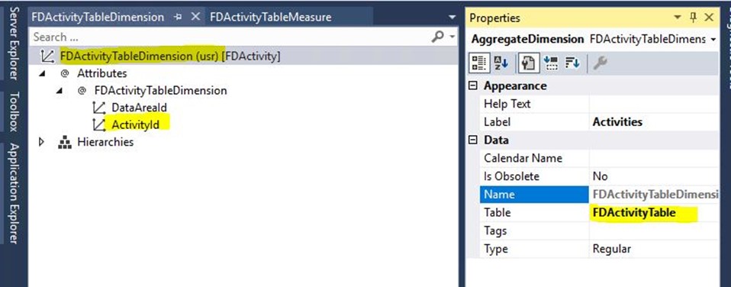Open the document tabs overflow dropdown
The image size is (731, 287).
tap(451, 18)
